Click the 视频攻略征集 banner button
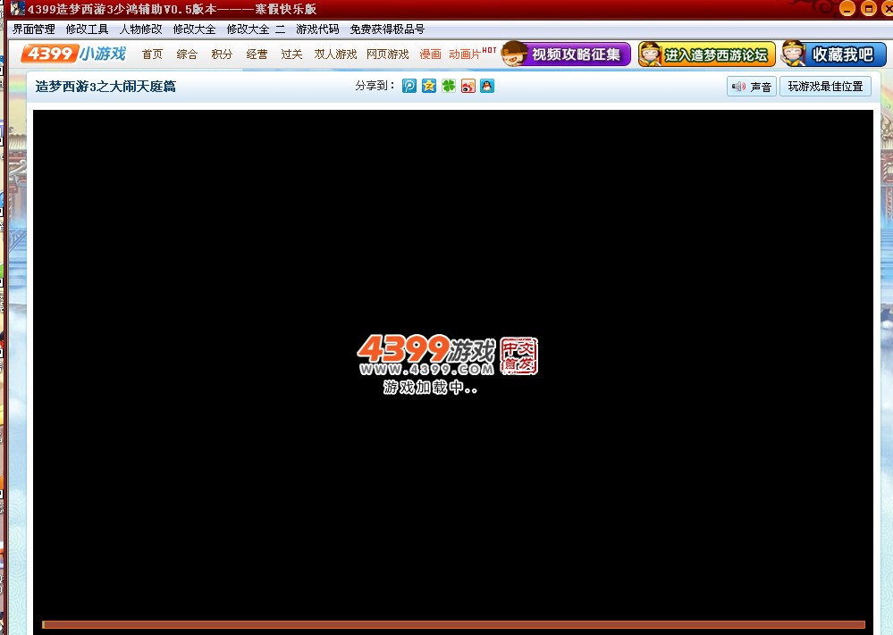Viewport: 893px width, 635px height. pos(566,54)
